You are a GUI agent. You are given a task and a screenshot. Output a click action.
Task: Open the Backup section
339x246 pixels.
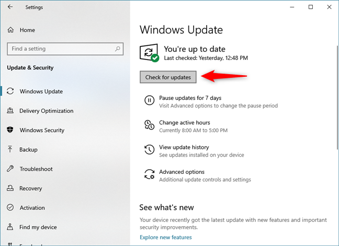click(28, 149)
